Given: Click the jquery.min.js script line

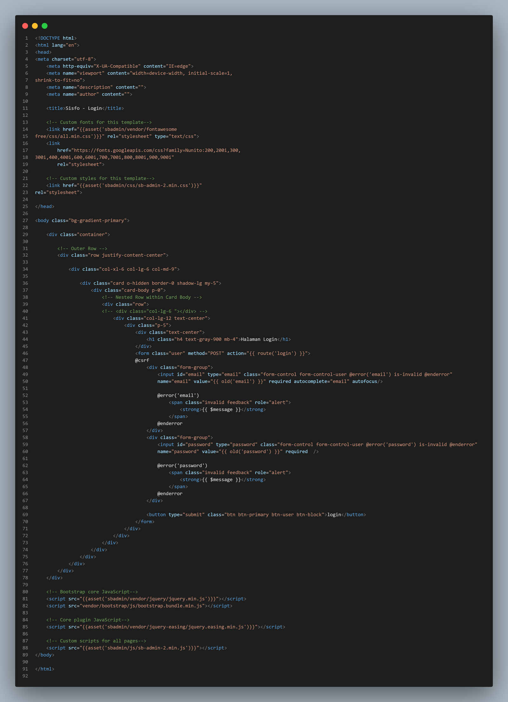Looking at the screenshot, I should [146, 598].
